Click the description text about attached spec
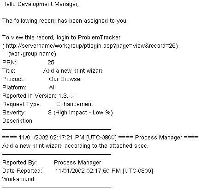 (x=75, y=146)
